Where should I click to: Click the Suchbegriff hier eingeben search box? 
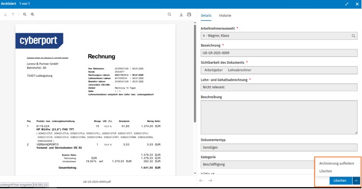16,185
